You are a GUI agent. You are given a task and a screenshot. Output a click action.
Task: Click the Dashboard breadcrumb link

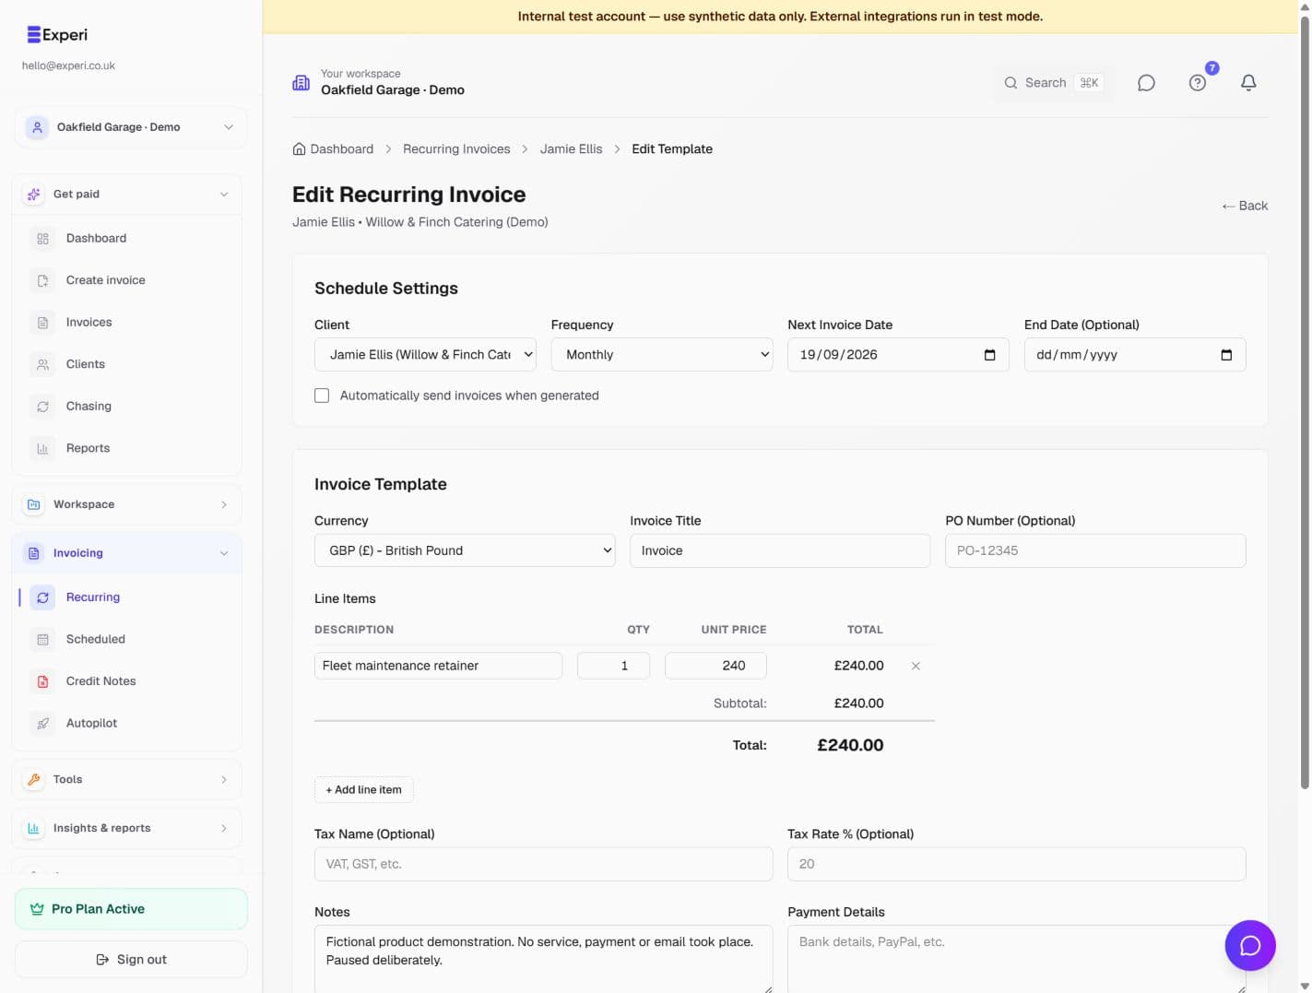point(342,149)
